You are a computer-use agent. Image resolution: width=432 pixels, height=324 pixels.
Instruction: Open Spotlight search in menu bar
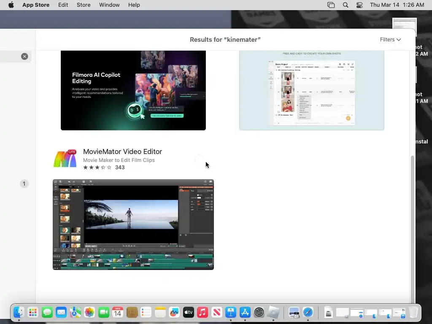(x=346, y=5)
